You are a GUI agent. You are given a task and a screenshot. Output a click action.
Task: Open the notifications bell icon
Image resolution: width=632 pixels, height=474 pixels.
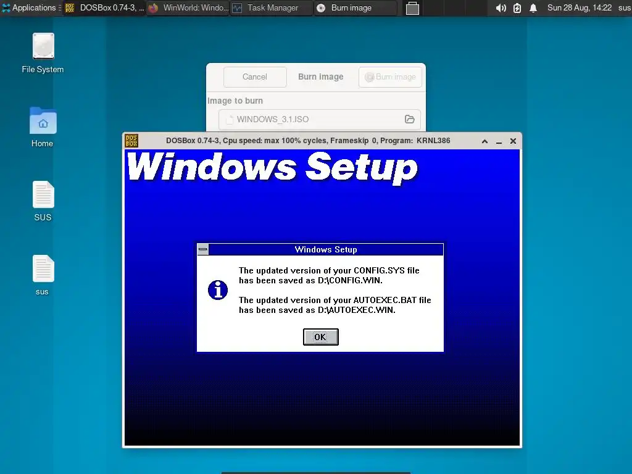click(533, 8)
